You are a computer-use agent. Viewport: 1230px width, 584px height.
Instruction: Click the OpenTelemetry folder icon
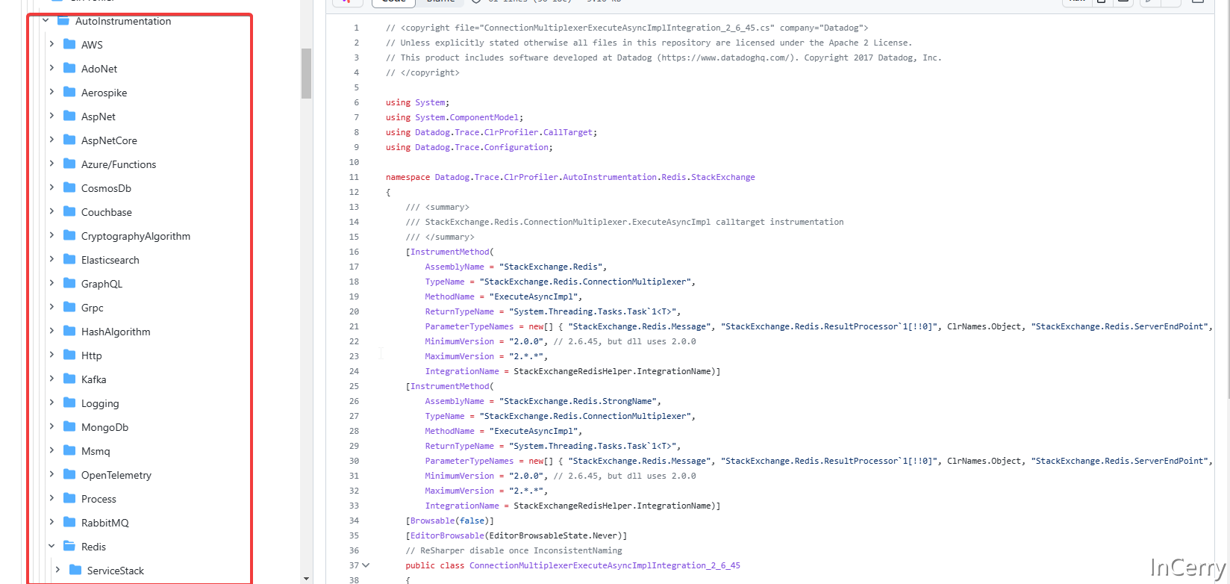tap(69, 474)
